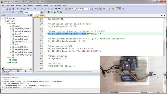This screenshot has height=94, width=167.
Task: Open the Flash menu
Action: [25, 5]
